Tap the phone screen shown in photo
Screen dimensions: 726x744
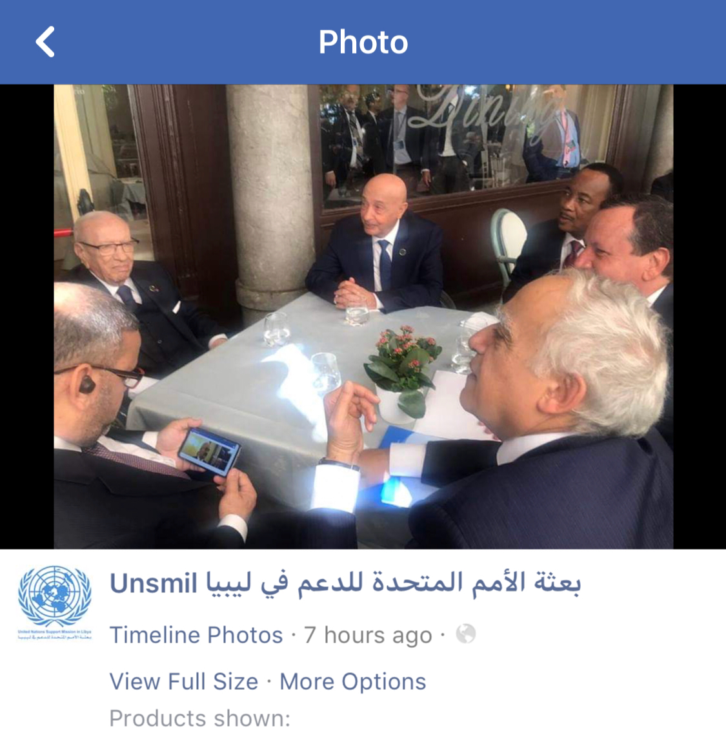click(x=209, y=451)
